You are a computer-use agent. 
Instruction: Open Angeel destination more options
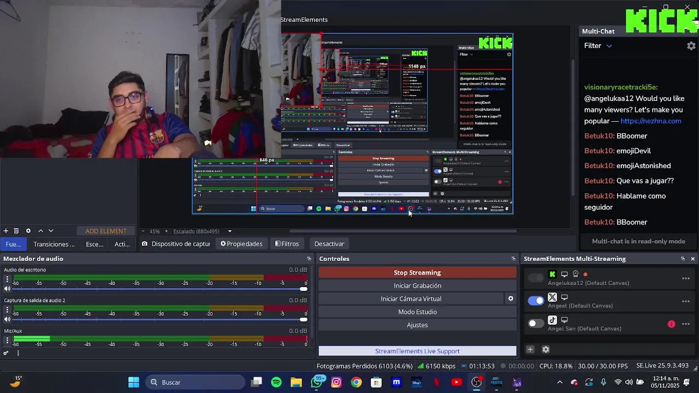(x=686, y=301)
